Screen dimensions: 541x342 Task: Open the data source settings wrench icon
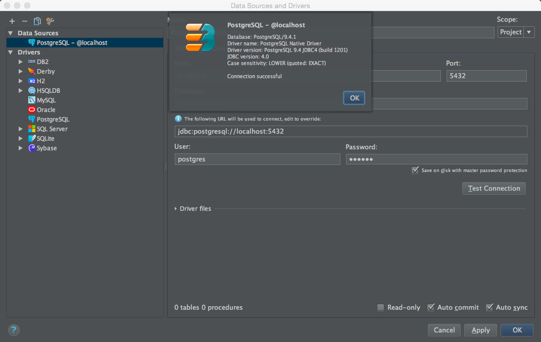[51, 21]
